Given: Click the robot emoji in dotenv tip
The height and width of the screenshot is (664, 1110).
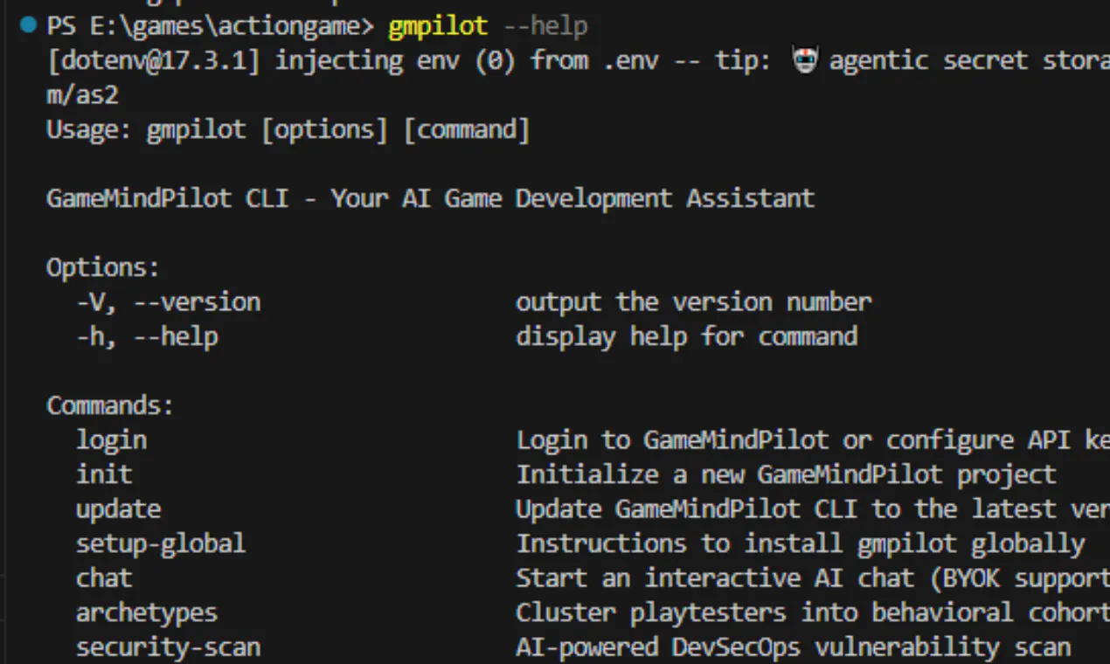Looking at the screenshot, I should pyautogui.click(x=805, y=61).
